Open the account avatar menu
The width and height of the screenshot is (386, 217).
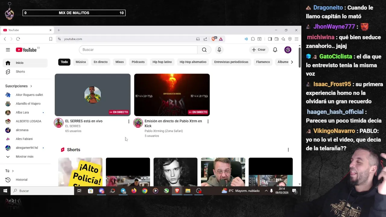click(288, 50)
